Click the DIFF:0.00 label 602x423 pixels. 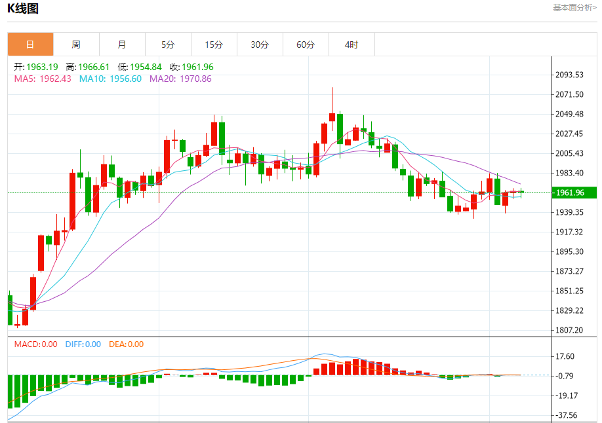(83, 344)
